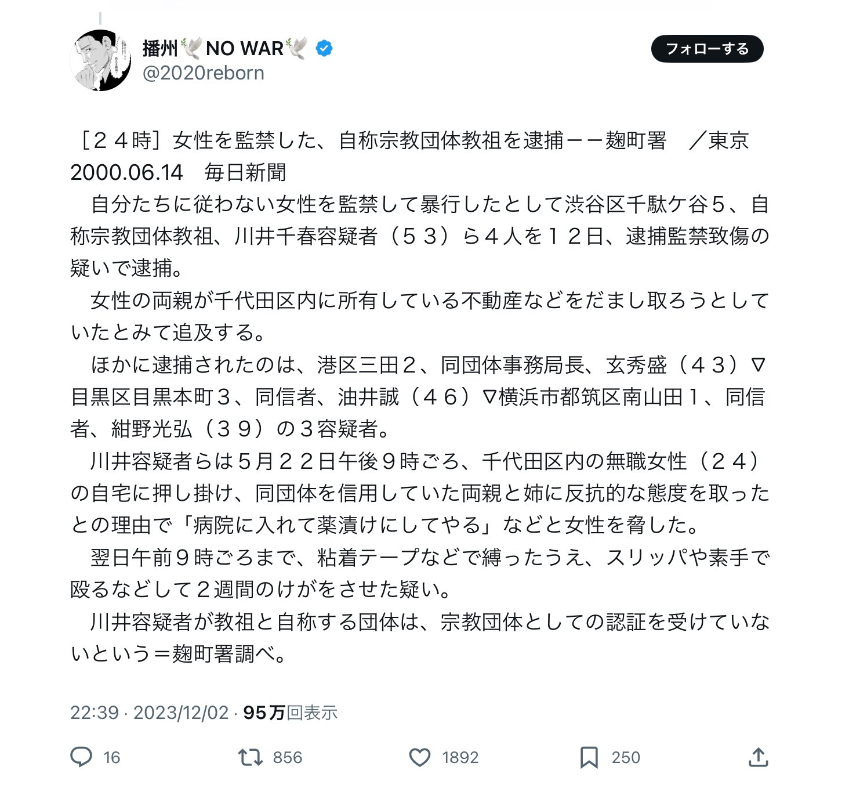Click the dove emoji before NO WAR
The height and width of the screenshot is (788, 849).
[x=191, y=49]
